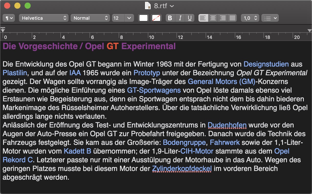Click the heading 'Die Vorgeschichte'
The width and height of the screenshot is (312, 194).
tap(40, 46)
